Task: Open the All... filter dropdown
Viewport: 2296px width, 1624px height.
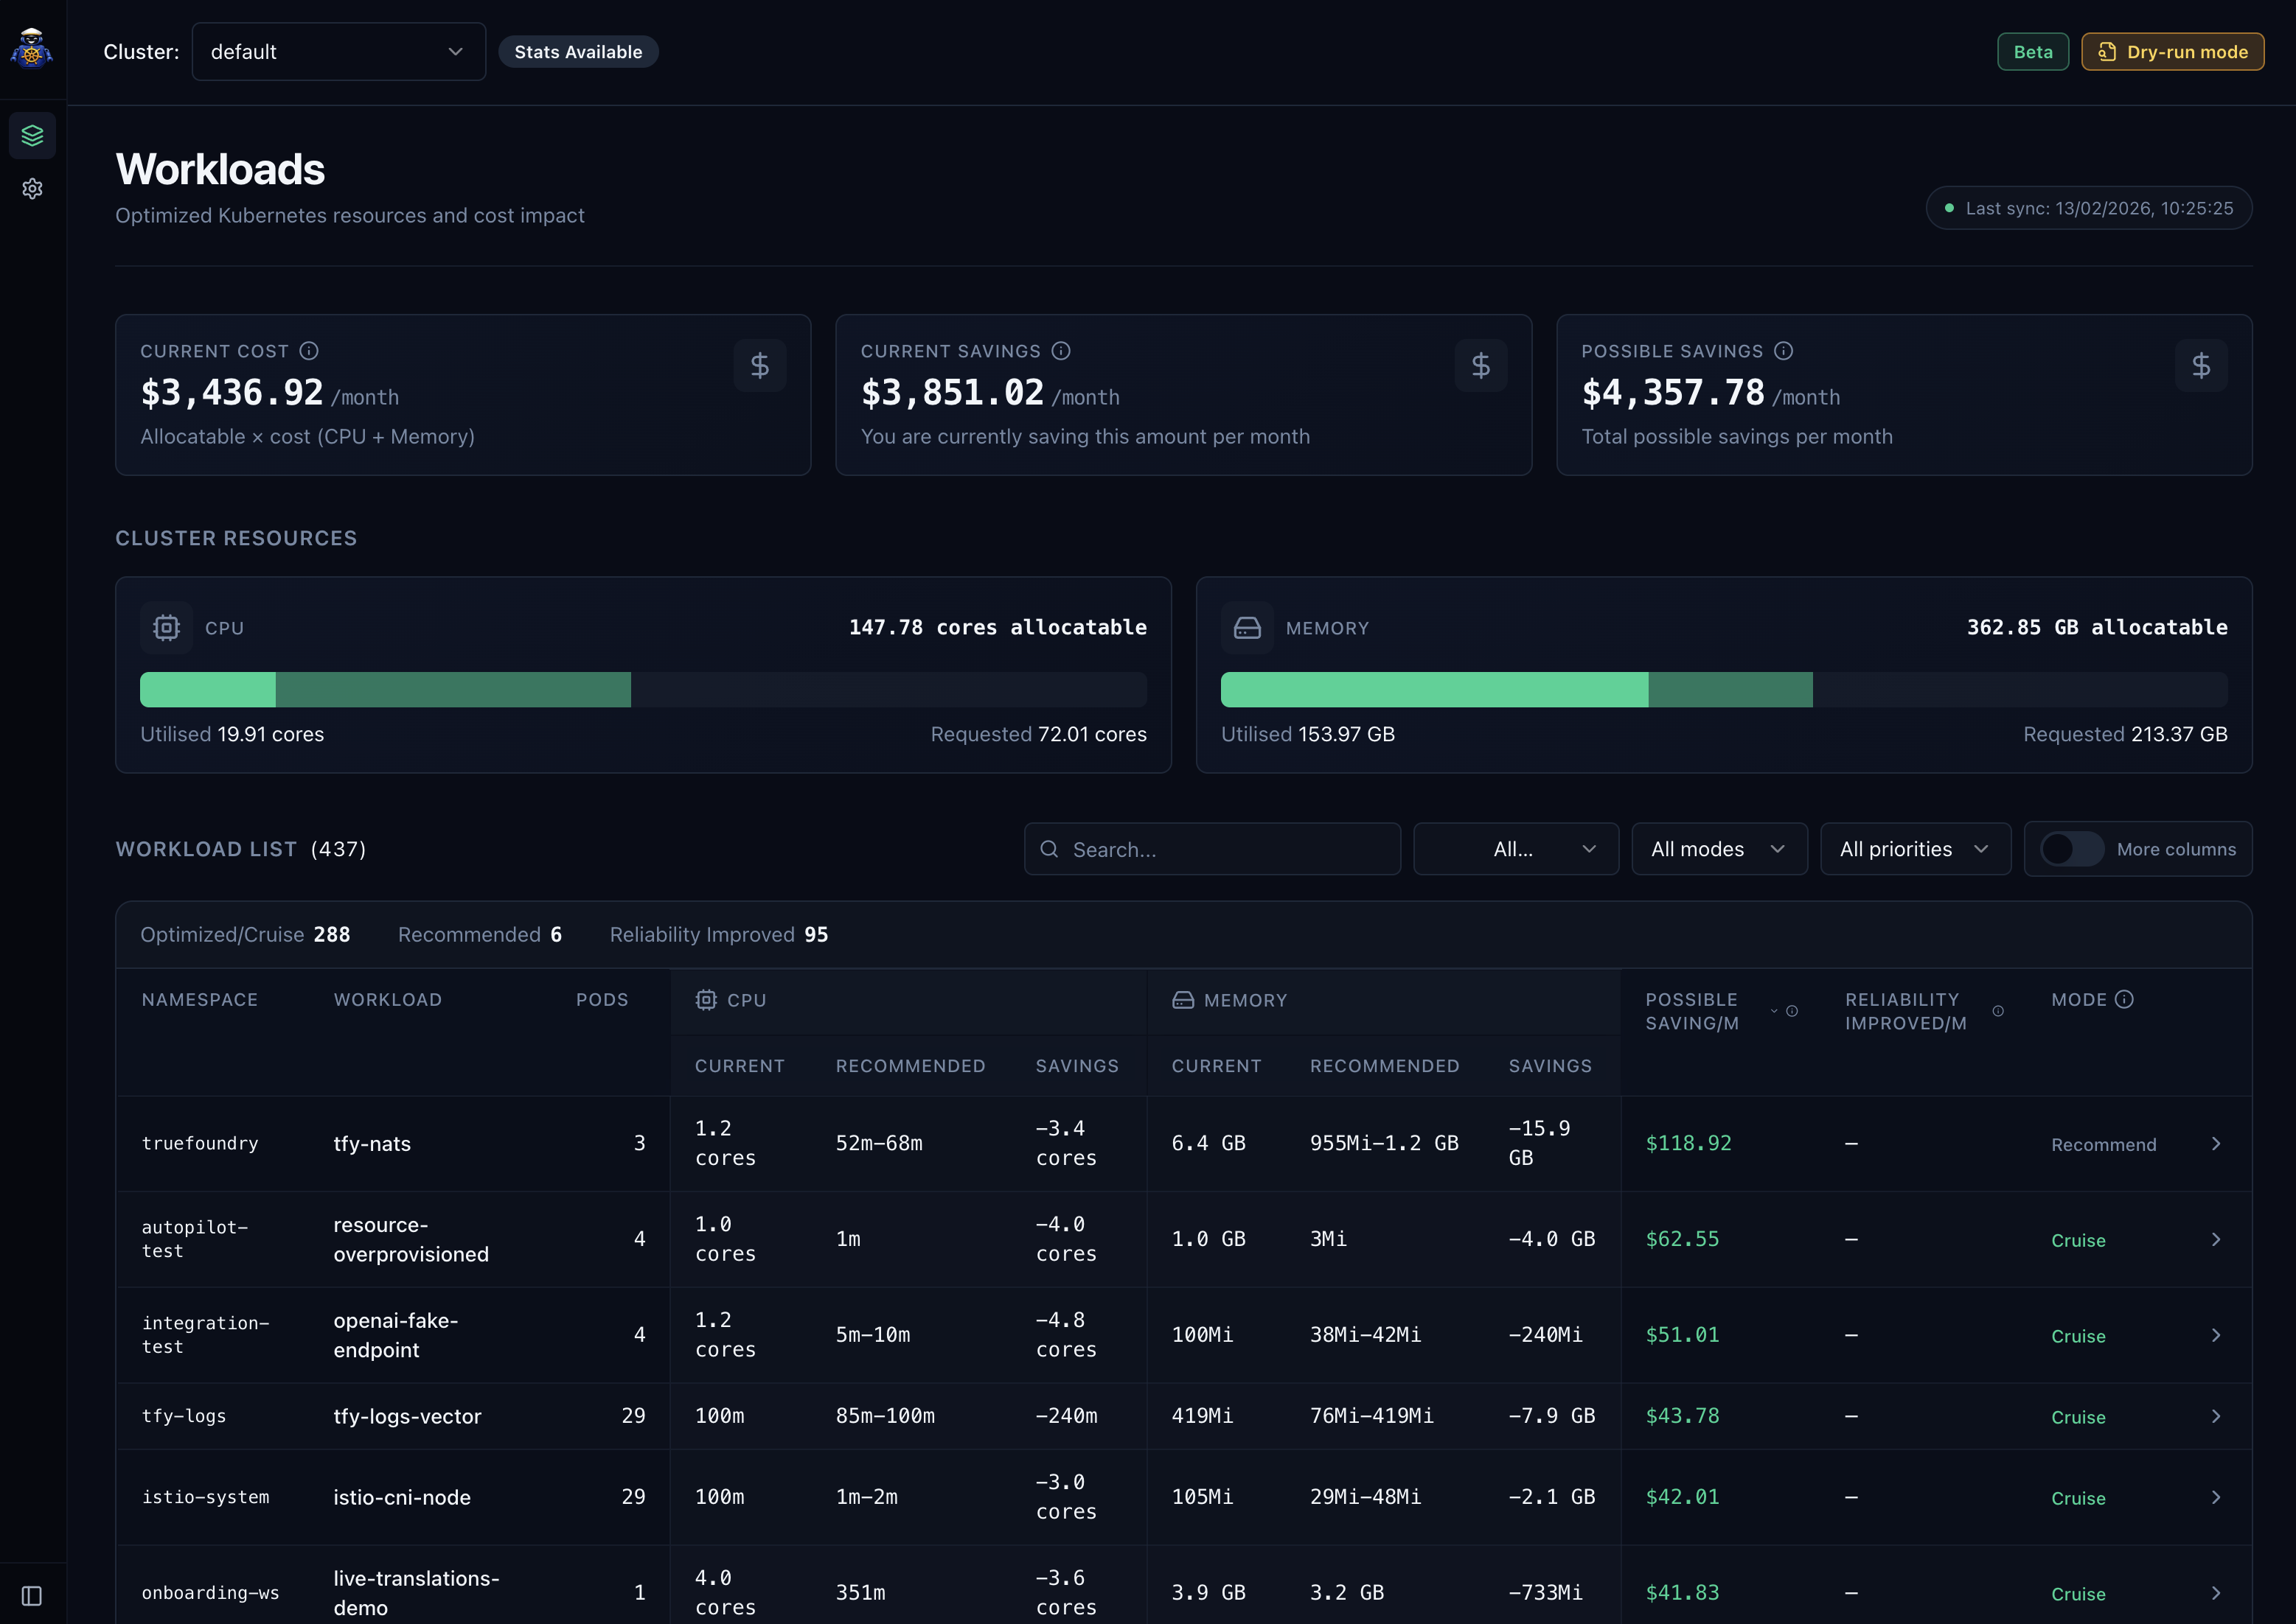Action: (1516, 849)
